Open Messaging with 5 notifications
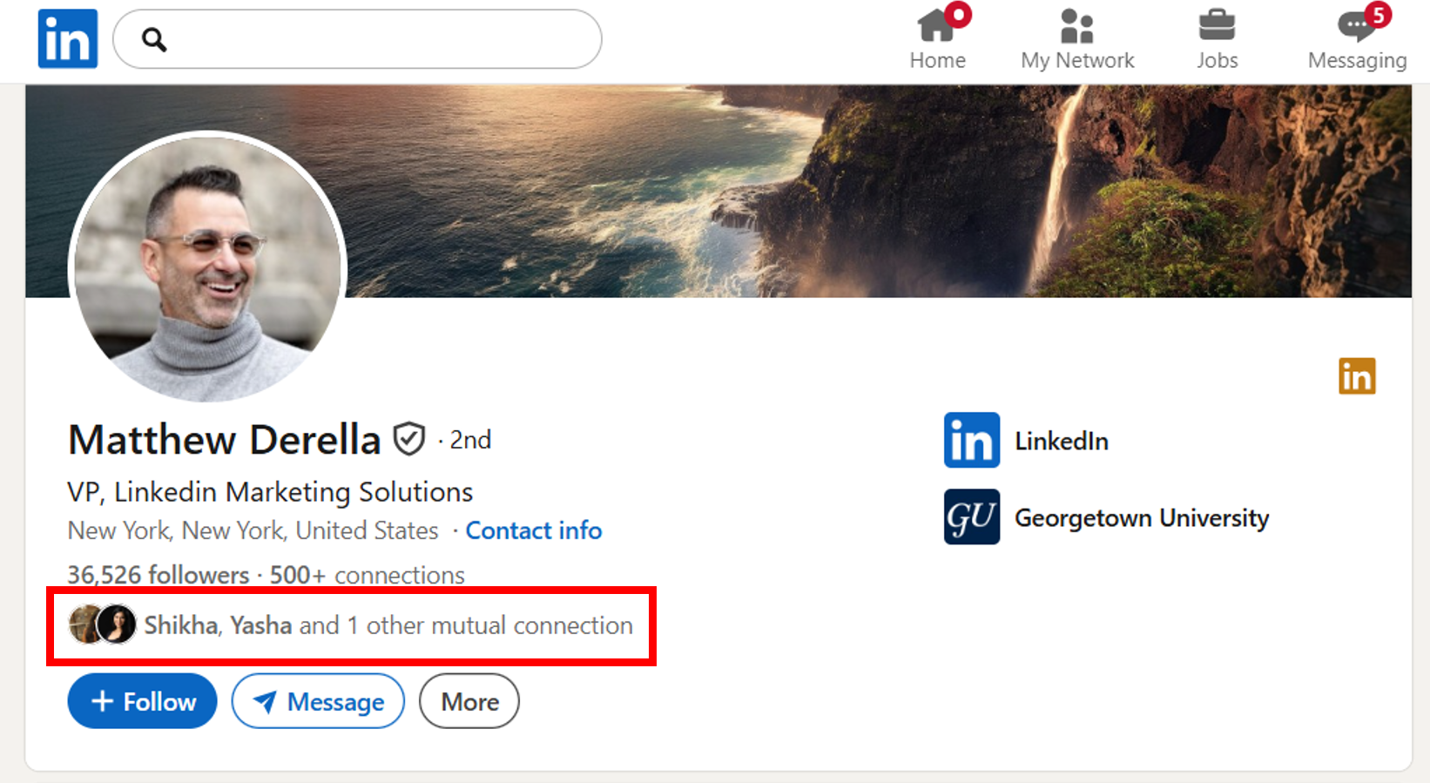1430x783 pixels. tap(1357, 39)
